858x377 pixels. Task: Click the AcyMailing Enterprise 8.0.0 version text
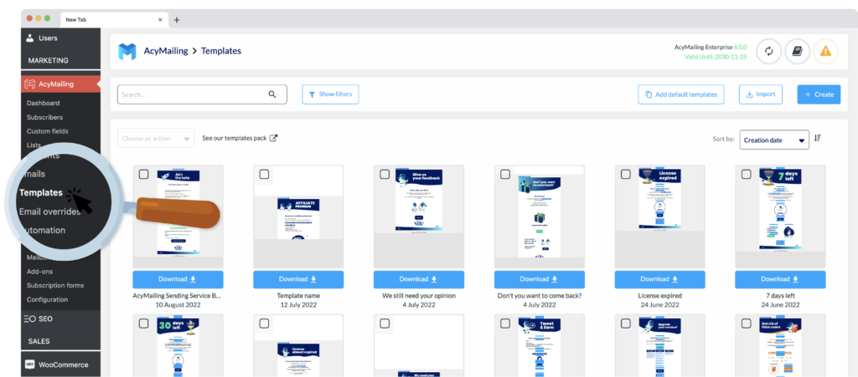711,47
